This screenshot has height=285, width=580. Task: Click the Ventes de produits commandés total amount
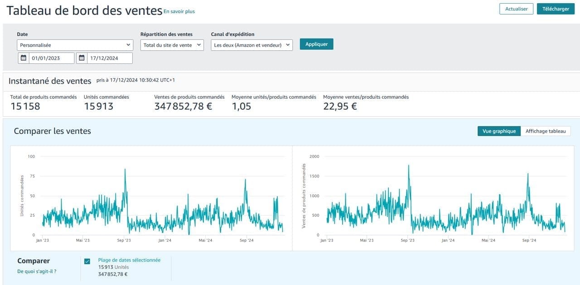[x=183, y=106]
